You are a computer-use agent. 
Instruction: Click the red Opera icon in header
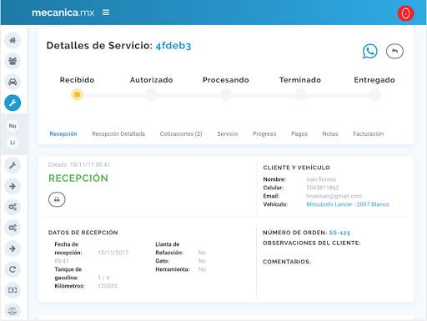click(x=405, y=13)
